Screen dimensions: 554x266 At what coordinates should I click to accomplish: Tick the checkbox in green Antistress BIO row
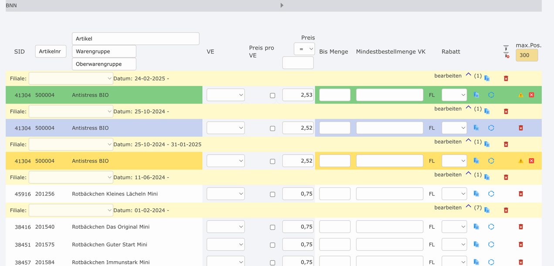pos(272,96)
